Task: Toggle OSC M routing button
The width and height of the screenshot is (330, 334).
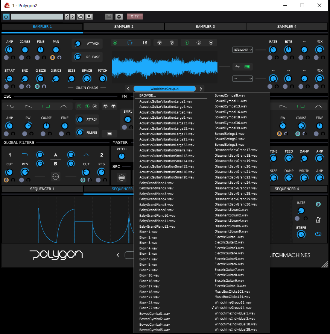Action: pyautogui.click(x=95, y=106)
